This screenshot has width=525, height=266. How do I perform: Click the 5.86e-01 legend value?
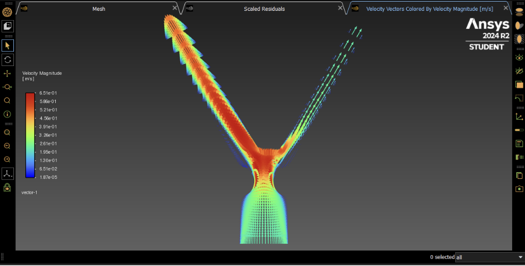click(x=48, y=102)
